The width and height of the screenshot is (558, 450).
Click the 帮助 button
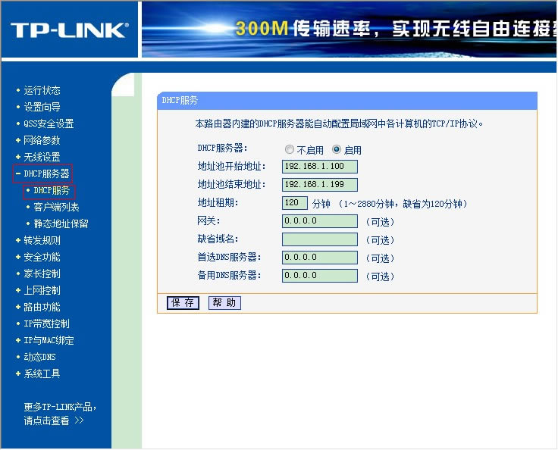click(224, 303)
